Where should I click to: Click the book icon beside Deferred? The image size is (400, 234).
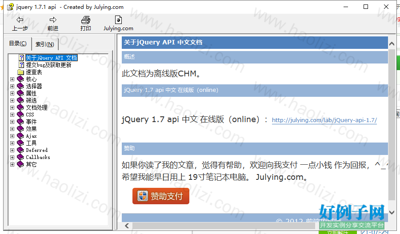(20, 151)
